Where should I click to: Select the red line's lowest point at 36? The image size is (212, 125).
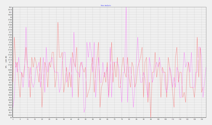click(x=151, y=117)
